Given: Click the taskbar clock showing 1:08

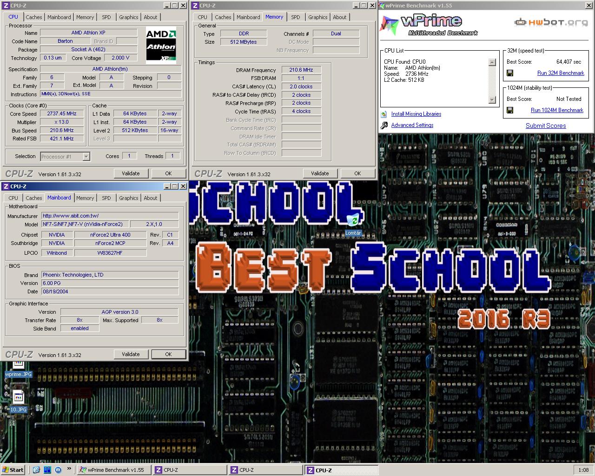Looking at the screenshot, I should [x=583, y=470].
